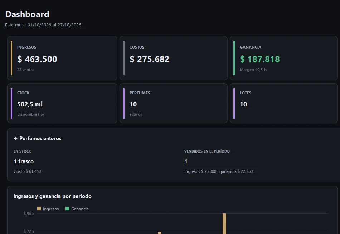Select the GANANCIA card label
The image size is (340, 234).
(x=251, y=47)
